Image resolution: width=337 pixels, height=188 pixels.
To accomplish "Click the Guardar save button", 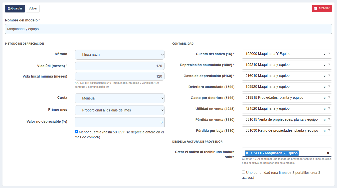I will coord(15,8).
